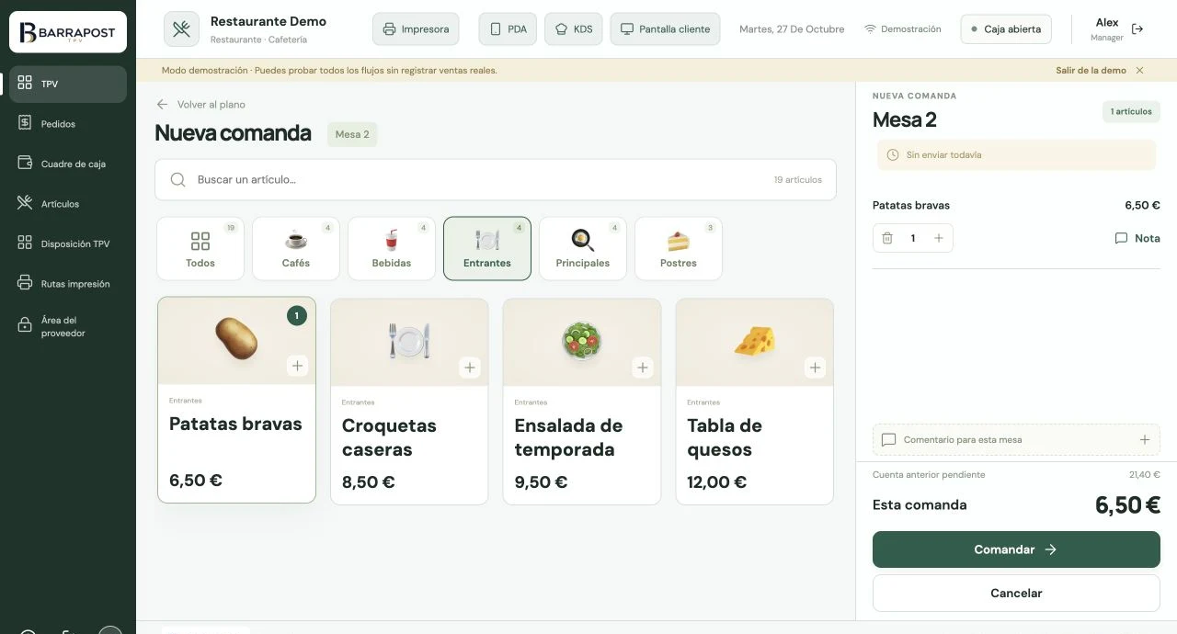Screen dimensions: 1177x634
Task: Click the Ensalada de temporada salad image
Action: pyautogui.click(x=581, y=341)
